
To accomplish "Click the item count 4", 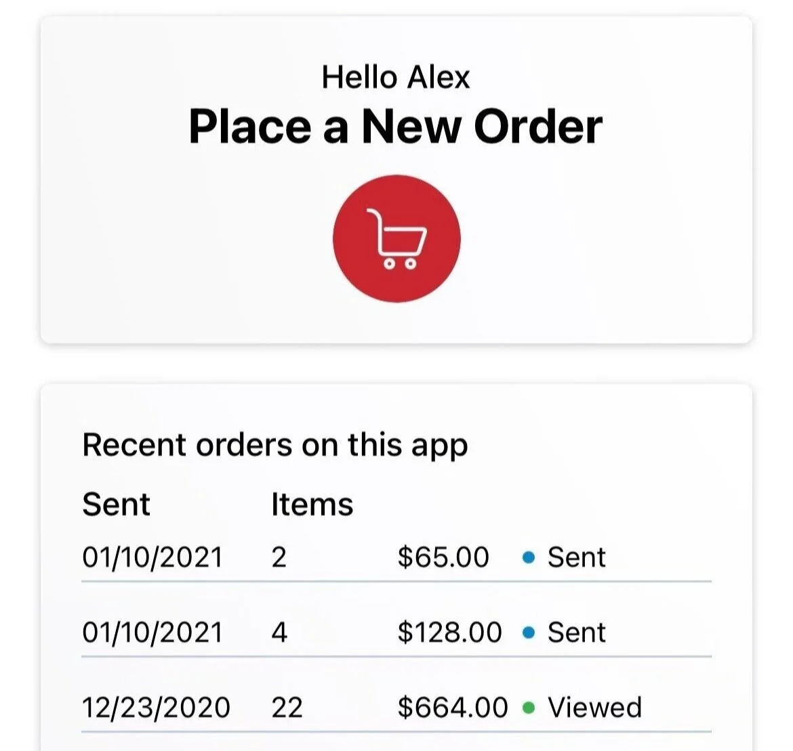I will tap(280, 632).
